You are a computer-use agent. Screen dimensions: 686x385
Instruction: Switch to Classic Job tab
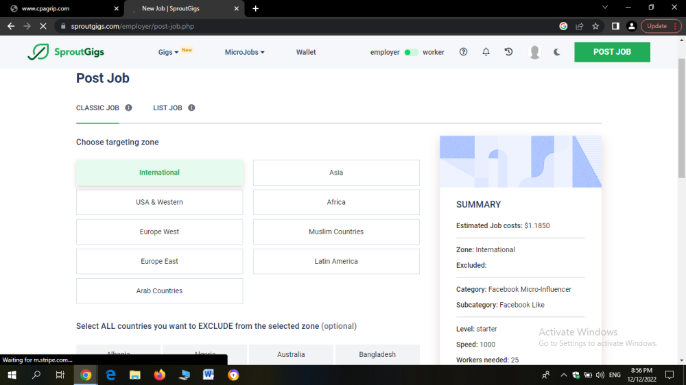click(97, 108)
